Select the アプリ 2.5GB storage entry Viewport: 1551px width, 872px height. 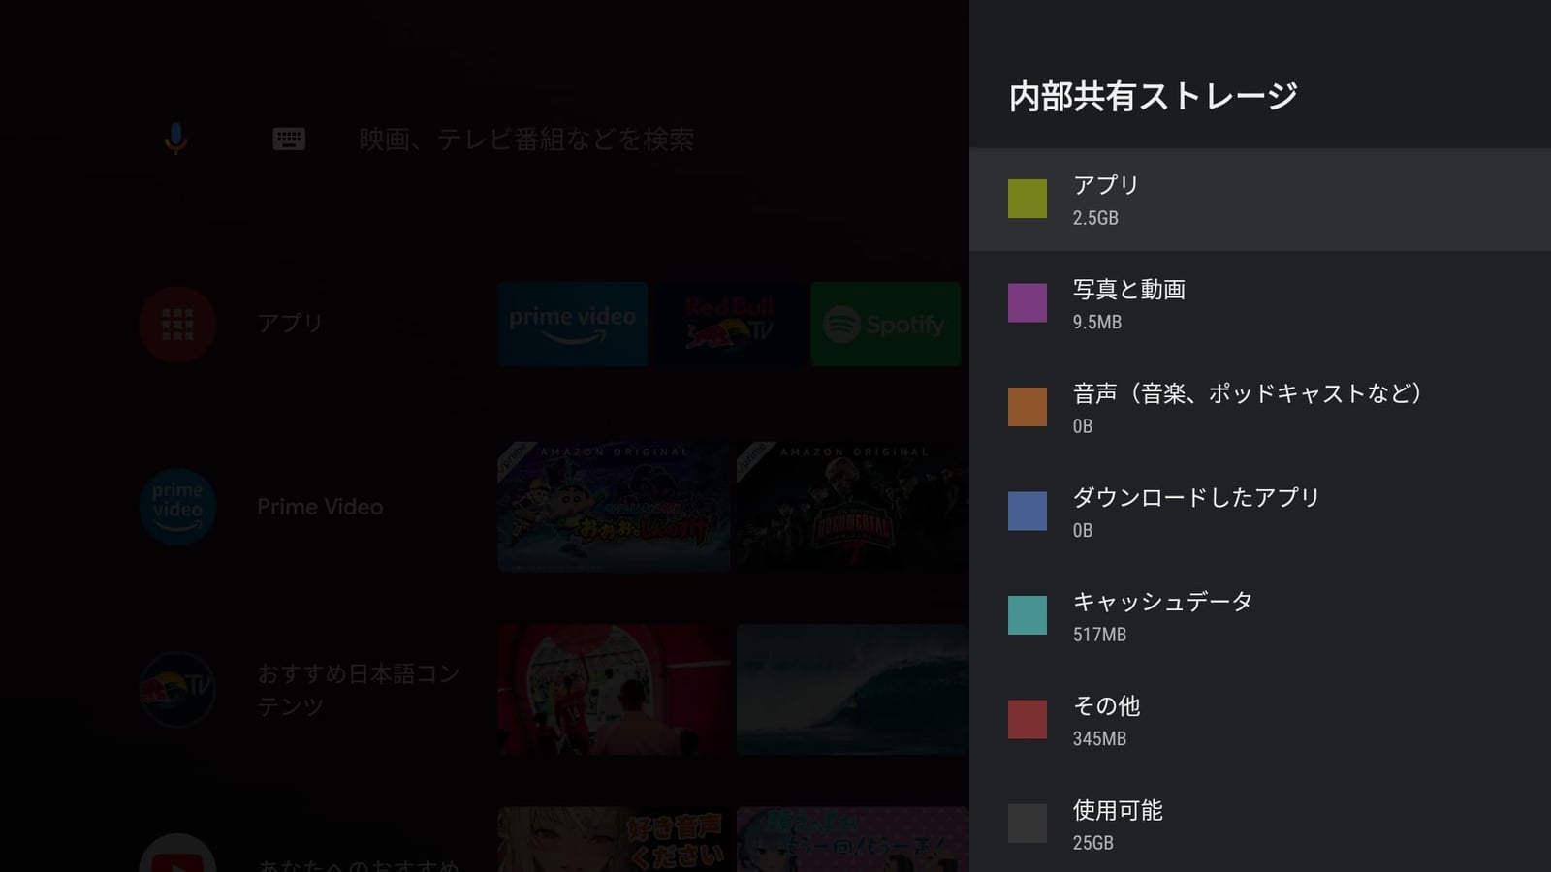(x=1259, y=200)
